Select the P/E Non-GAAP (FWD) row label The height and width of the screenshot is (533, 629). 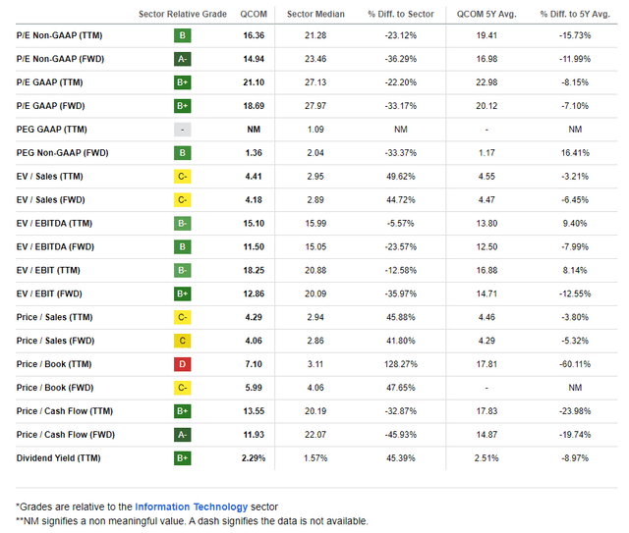coord(60,59)
